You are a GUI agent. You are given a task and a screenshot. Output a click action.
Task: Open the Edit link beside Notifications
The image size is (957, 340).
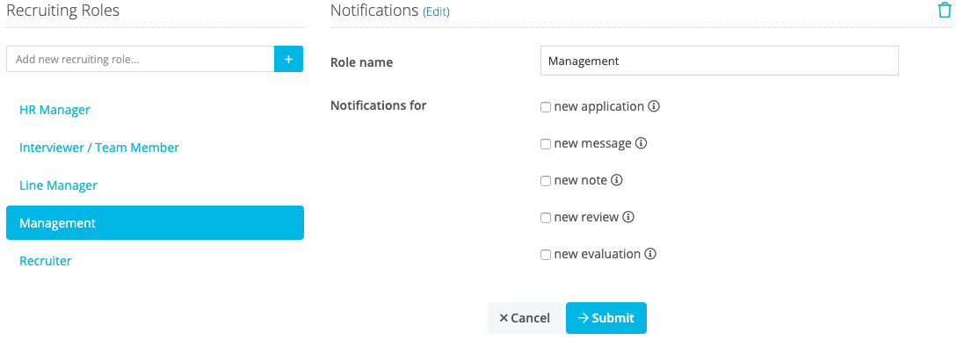[x=436, y=11]
